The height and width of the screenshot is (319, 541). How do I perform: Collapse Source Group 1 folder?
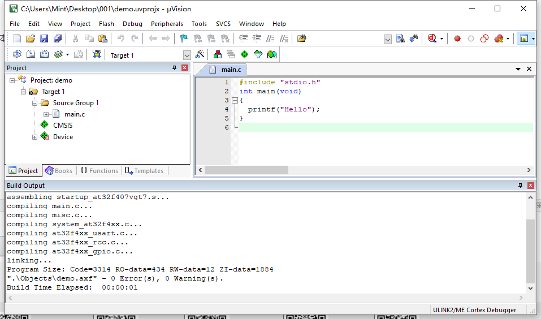35,104
